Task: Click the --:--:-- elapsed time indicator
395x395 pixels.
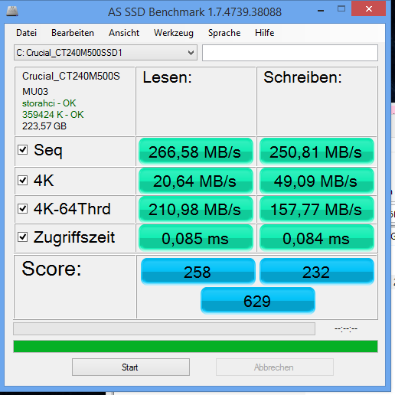Action: click(346, 328)
